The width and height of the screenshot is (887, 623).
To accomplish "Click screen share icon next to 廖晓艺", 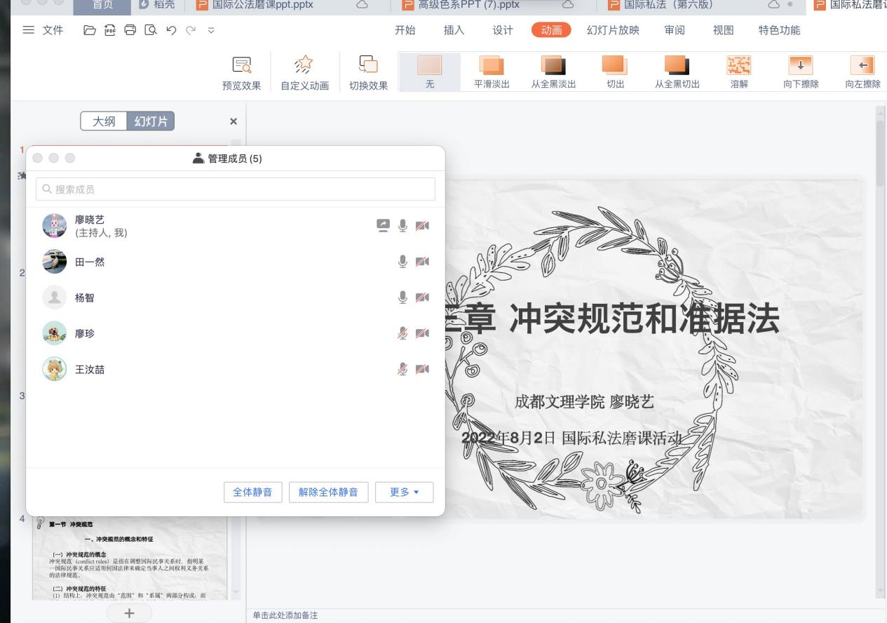I will coord(383,225).
